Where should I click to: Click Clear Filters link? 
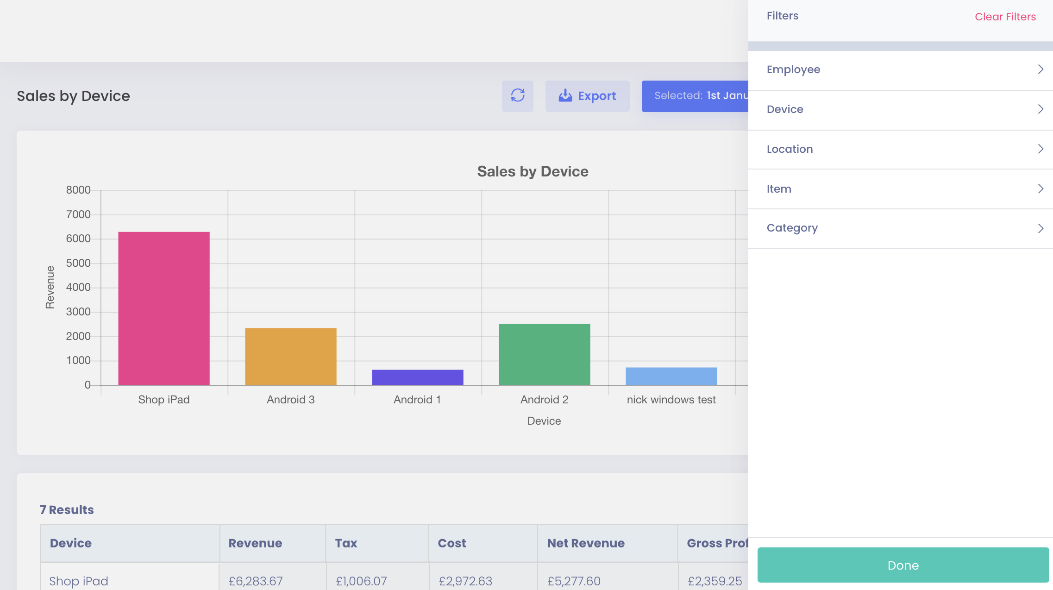pos(1005,17)
